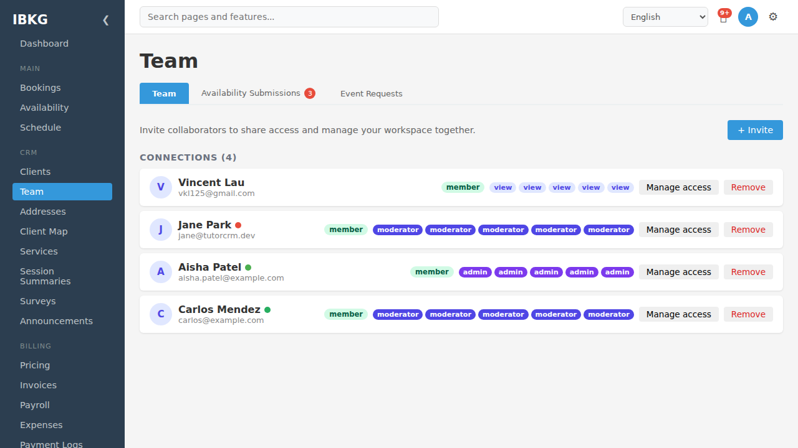Open settings via the gear icon
798x448 pixels.
[773, 17]
